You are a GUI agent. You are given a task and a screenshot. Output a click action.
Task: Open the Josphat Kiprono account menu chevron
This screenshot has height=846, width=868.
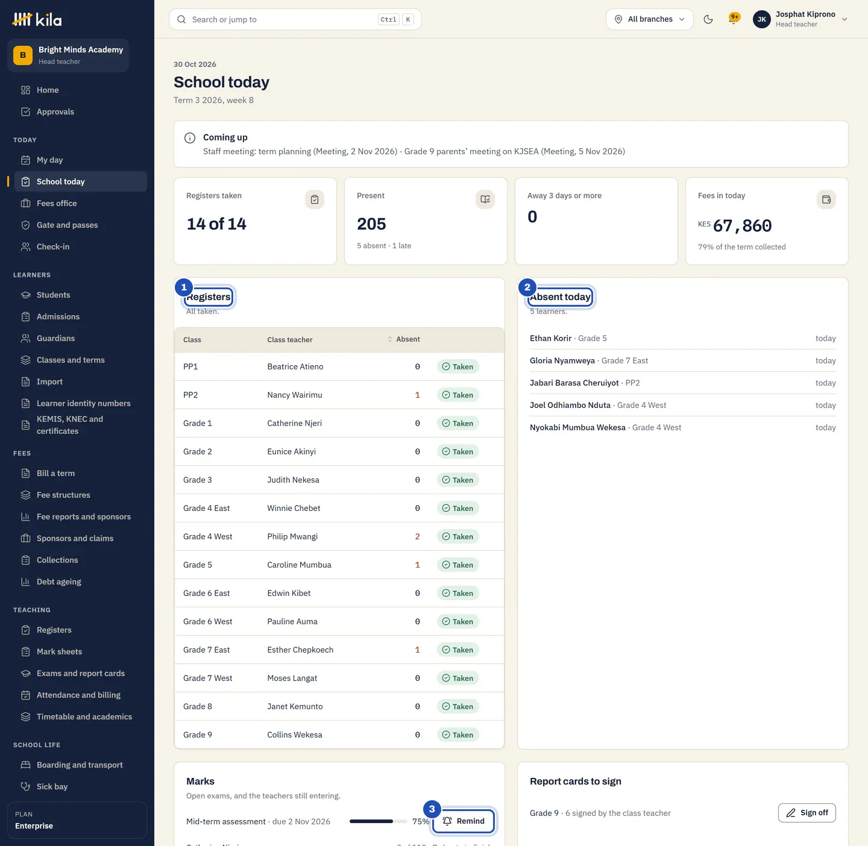pyautogui.click(x=844, y=19)
